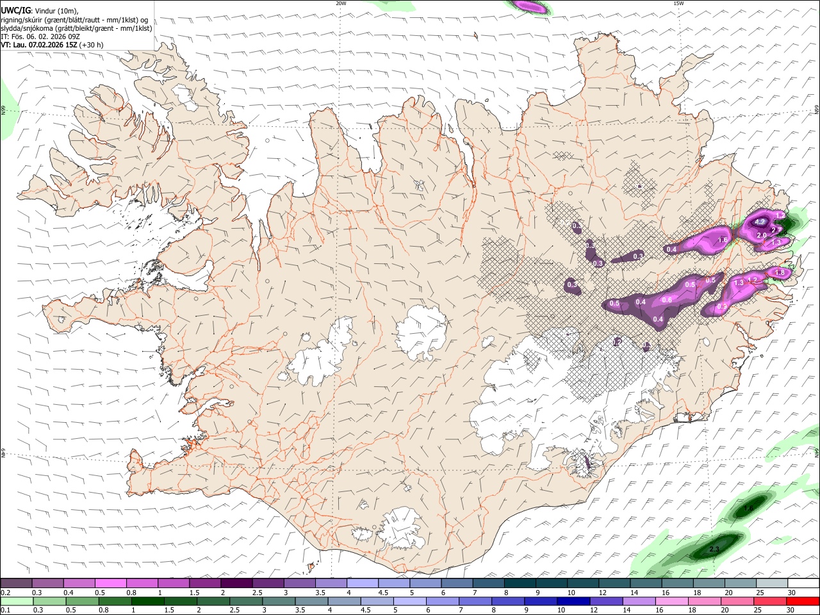820x615 pixels.
Task: Click the 4.2 snowfall peak value
Action: (x=760, y=222)
